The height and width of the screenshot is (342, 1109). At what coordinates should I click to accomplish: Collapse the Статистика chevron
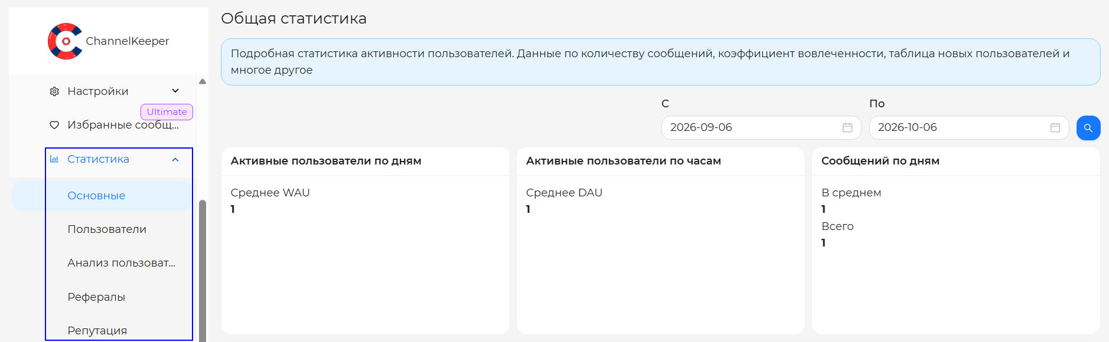[x=175, y=159]
